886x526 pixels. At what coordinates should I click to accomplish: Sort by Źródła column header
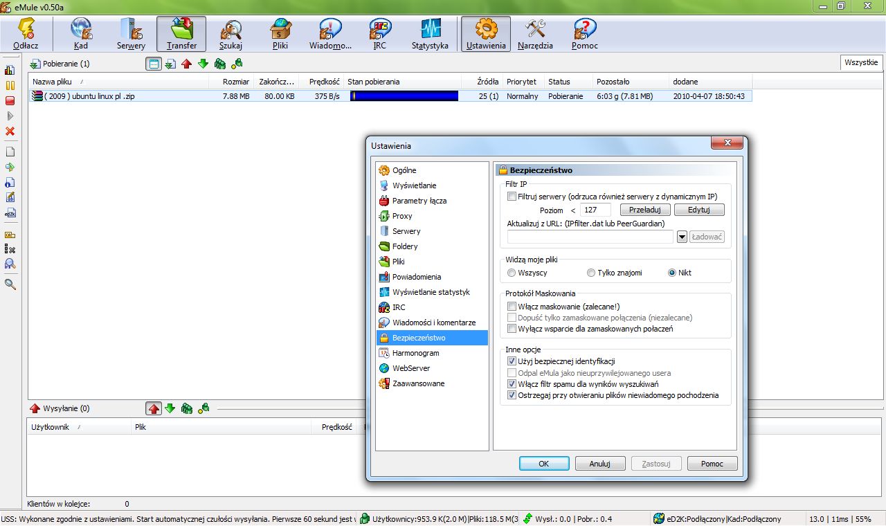(x=482, y=82)
